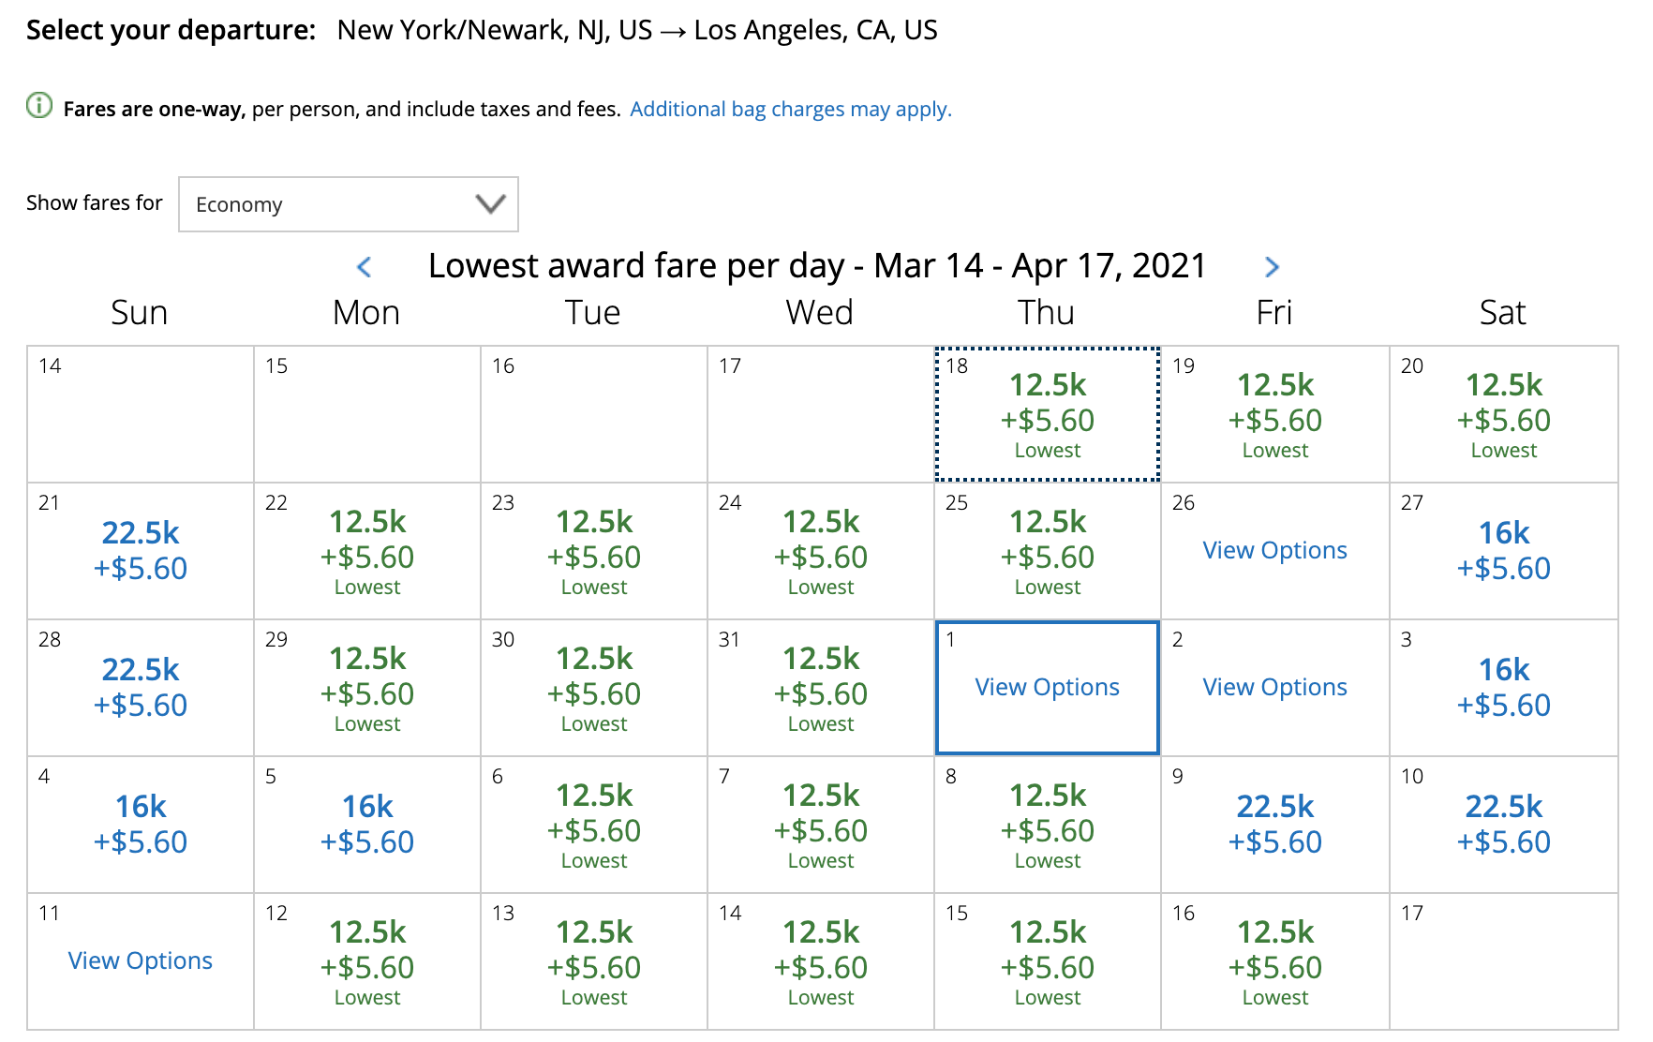Pick the April 5 16k fare
The image size is (1653, 1042).
click(x=367, y=824)
